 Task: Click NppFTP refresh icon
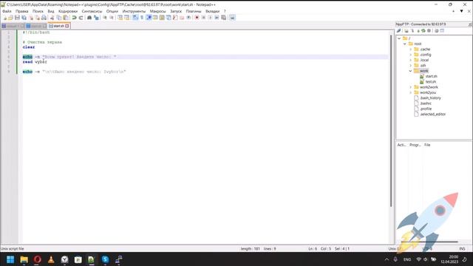(x=423, y=31)
